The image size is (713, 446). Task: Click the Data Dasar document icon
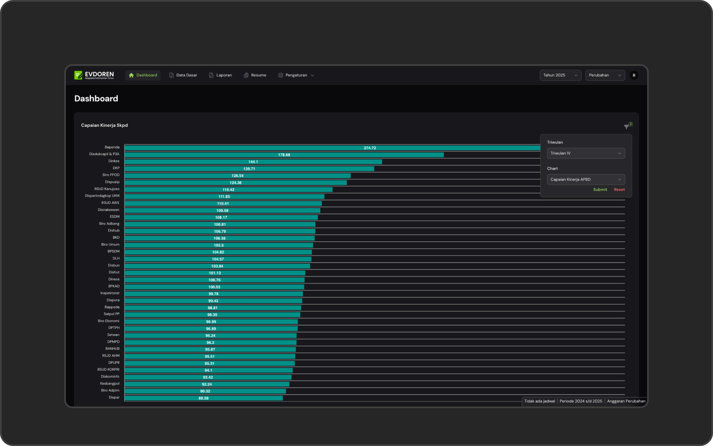(x=171, y=75)
